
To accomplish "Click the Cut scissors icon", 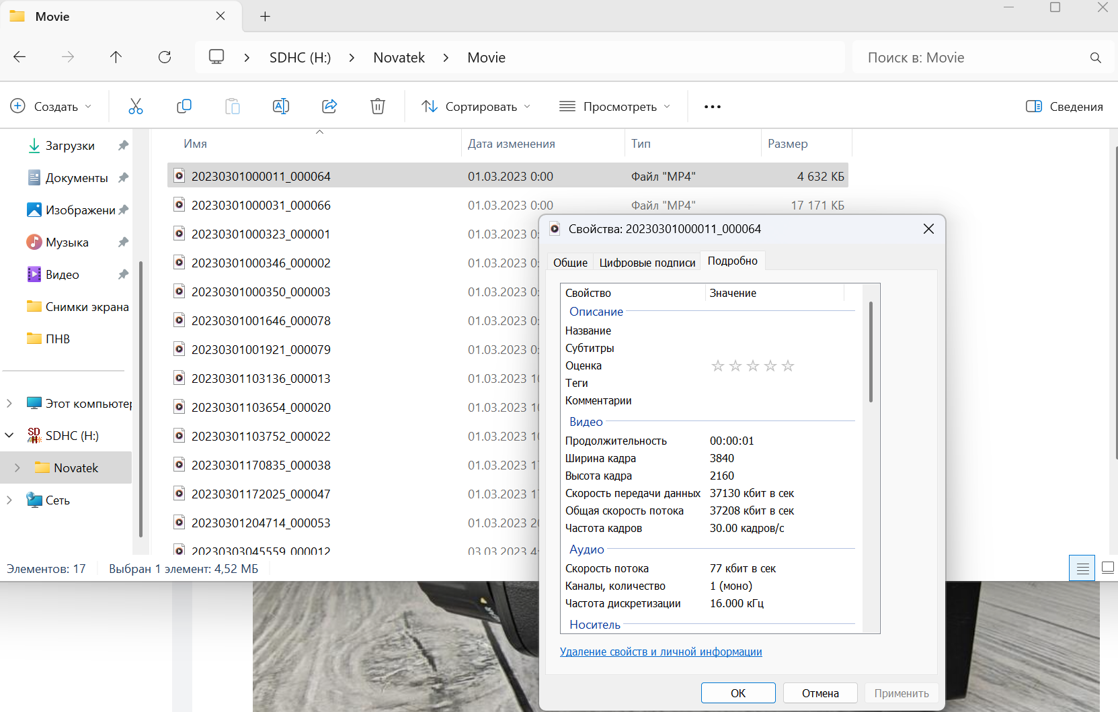I will [136, 106].
